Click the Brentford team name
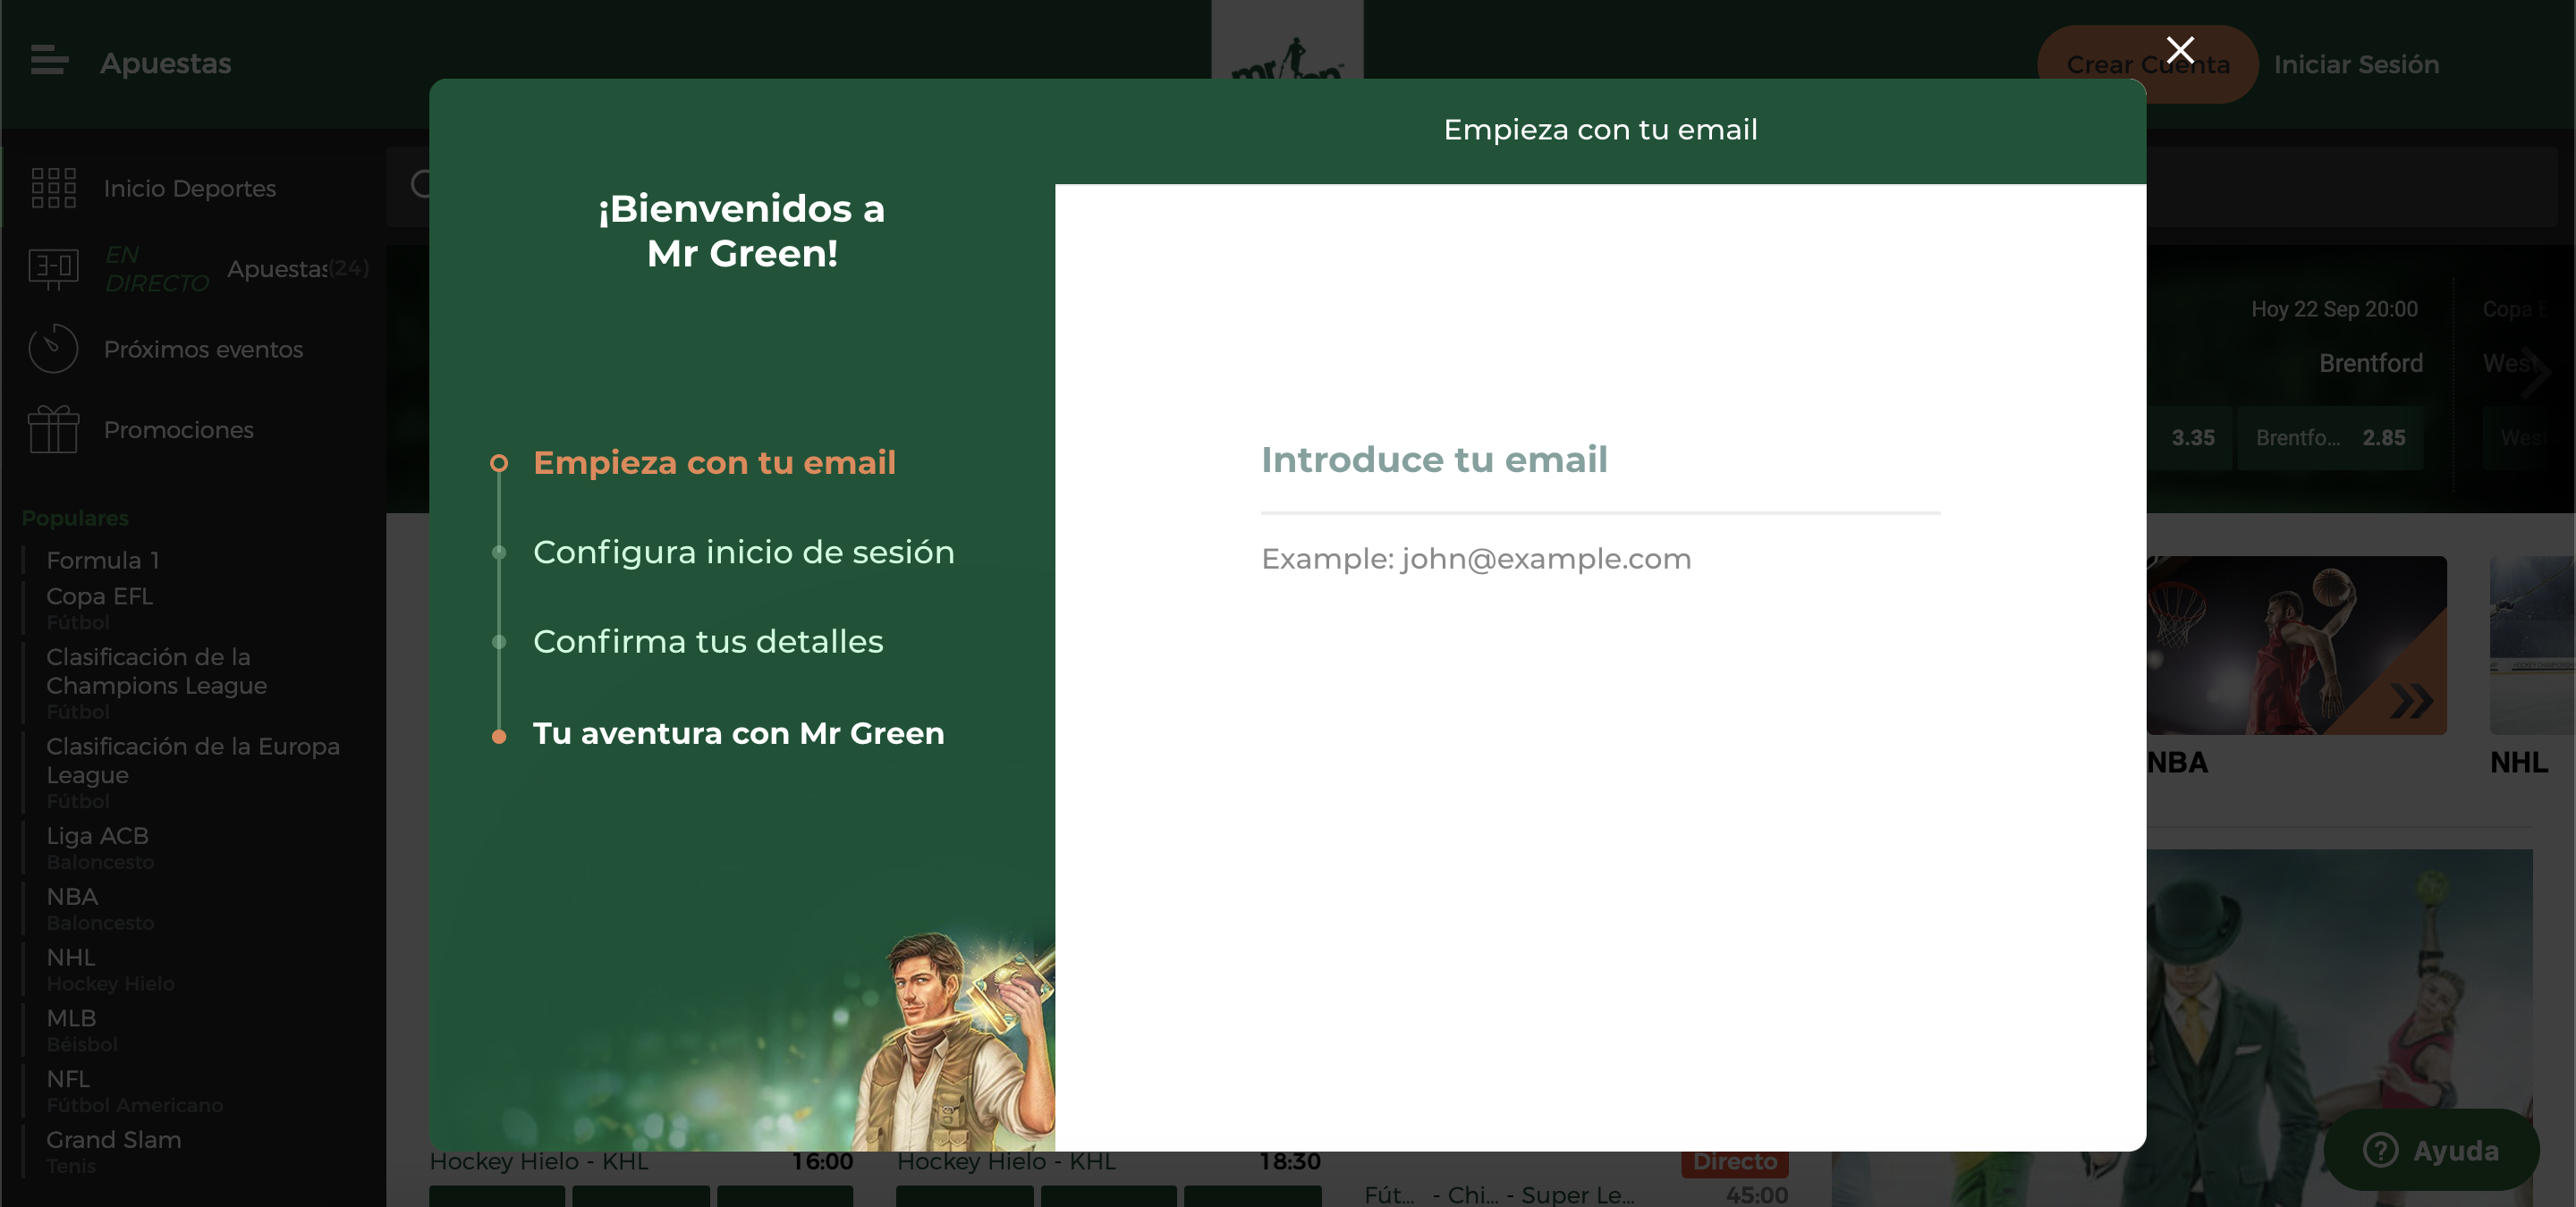Viewport: 2576px width, 1207px height. coord(2370,363)
